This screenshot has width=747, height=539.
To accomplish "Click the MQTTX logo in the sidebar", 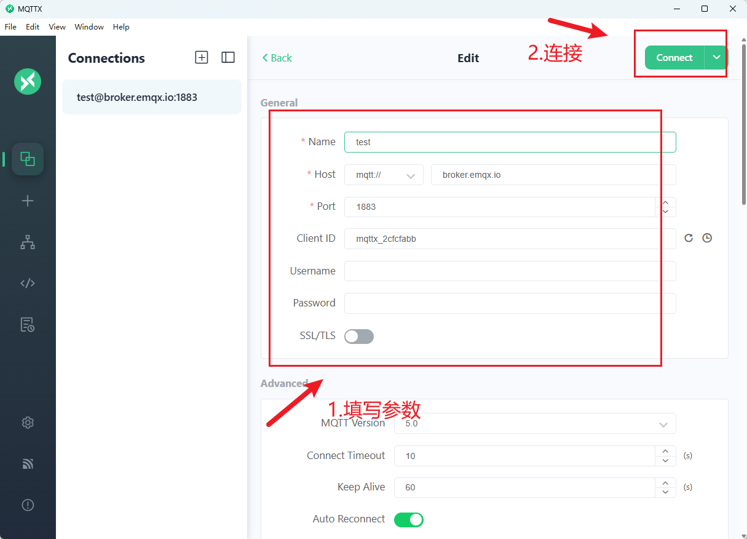I will (28, 81).
